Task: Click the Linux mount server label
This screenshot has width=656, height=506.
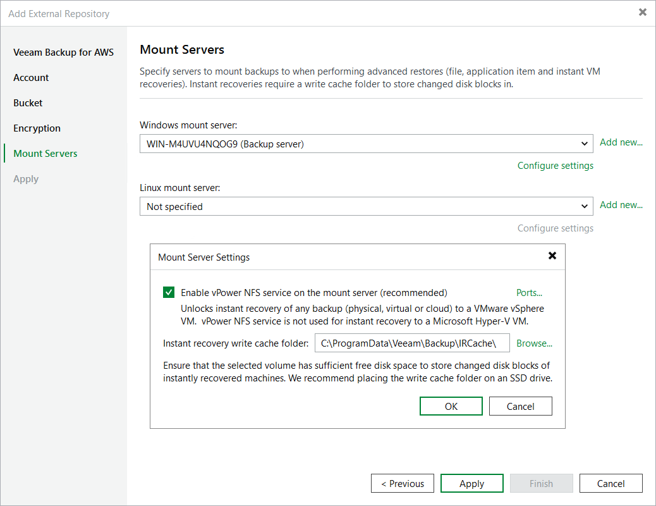Action: [x=180, y=188]
